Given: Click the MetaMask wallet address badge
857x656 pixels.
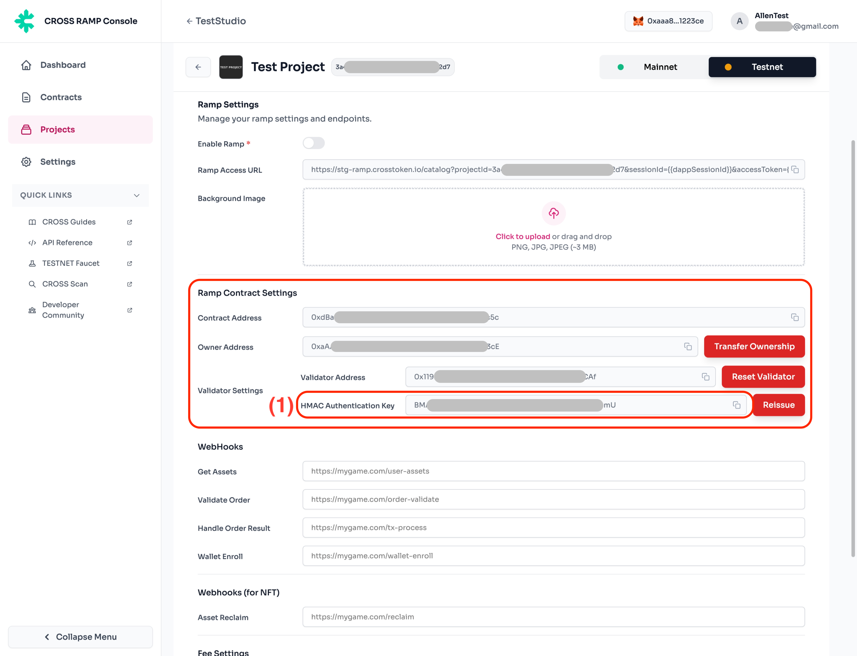Looking at the screenshot, I should coord(668,21).
